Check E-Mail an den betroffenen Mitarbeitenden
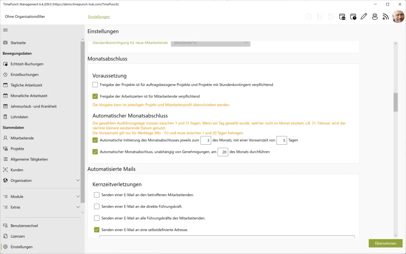Screen dimensions: 406x254 (97, 195)
